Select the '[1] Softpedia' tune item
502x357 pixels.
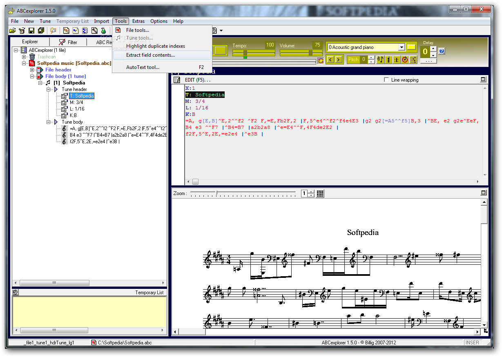click(69, 83)
